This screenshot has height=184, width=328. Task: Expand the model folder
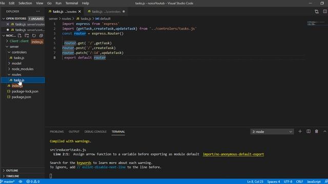tap(16, 63)
